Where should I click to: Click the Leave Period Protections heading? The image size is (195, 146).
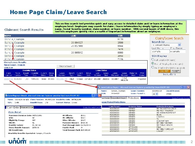coord(113,102)
